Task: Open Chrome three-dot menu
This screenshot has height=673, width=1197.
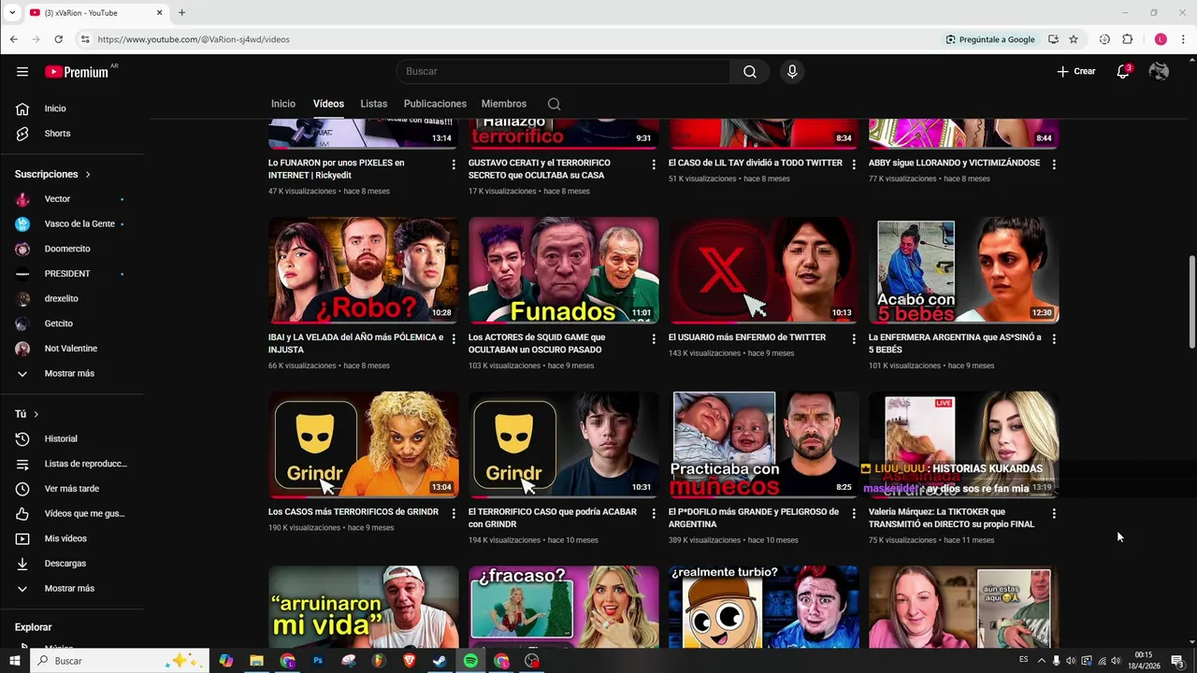Action: 1183,39
